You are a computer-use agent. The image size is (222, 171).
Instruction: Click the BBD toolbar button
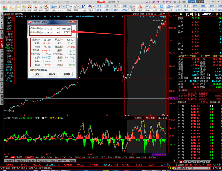pyautogui.click(x=108, y=10)
